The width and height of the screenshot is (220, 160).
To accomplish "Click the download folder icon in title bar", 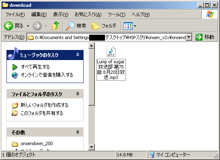I will point(5,5).
